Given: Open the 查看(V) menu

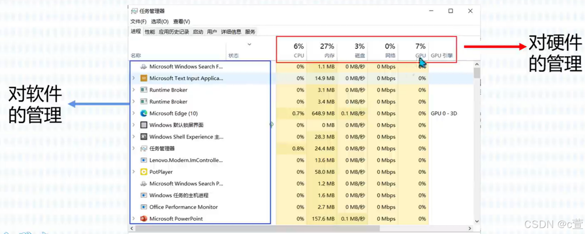Looking at the screenshot, I should click(x=181, y=21).
